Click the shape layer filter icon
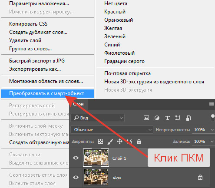Image resolution: width=215 pixels, height=188 pixels. pos(178,118)
